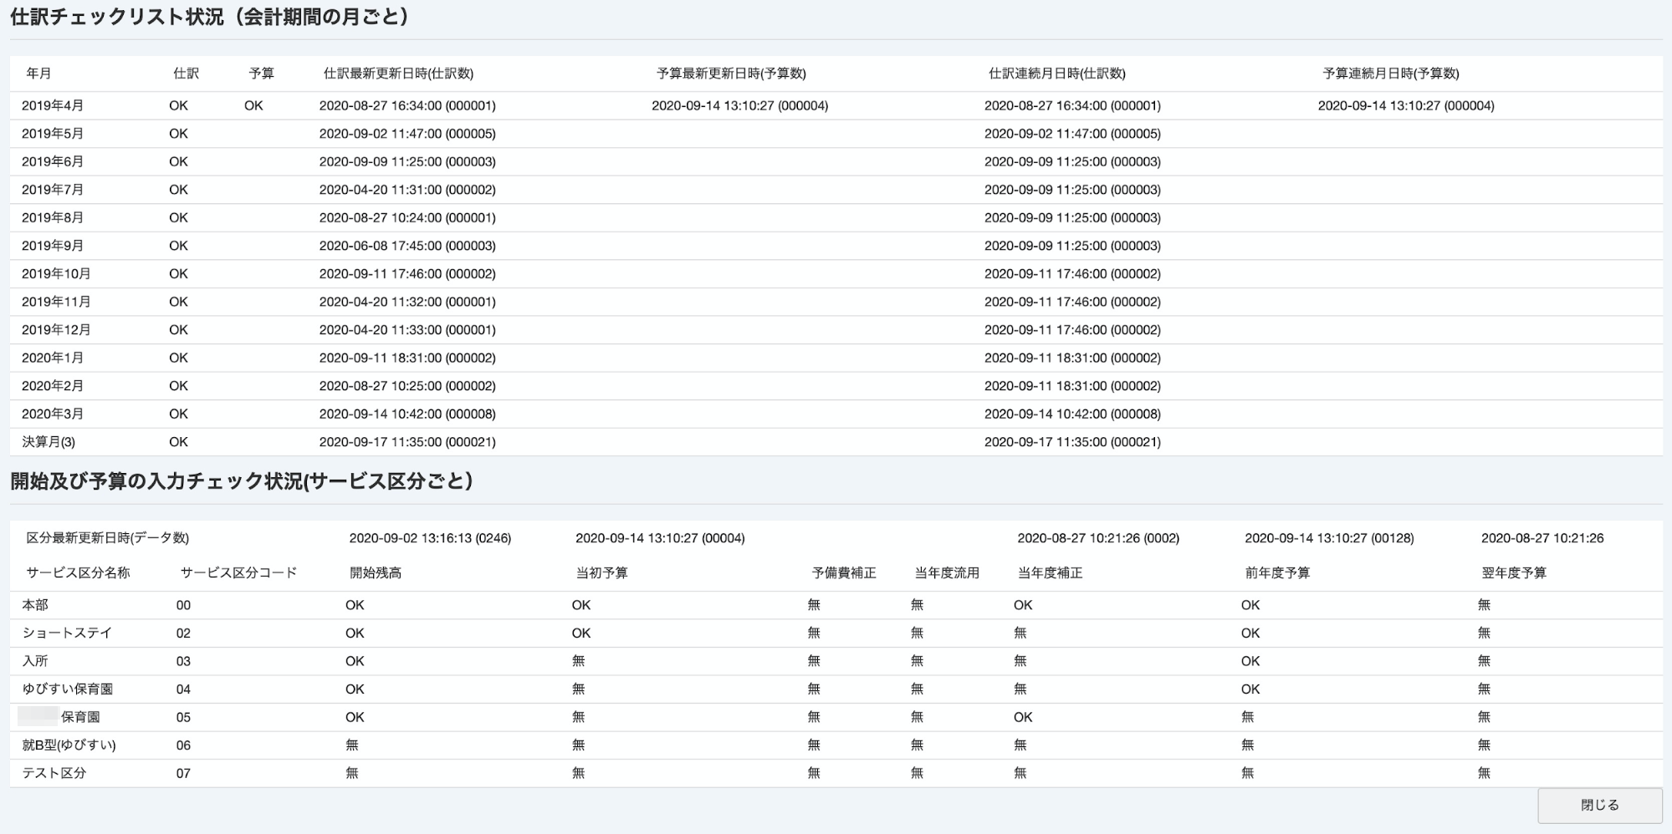1672x834 pixels.
Task: Select the 就B型(ゆびすい) row
Action: [836, 745]
